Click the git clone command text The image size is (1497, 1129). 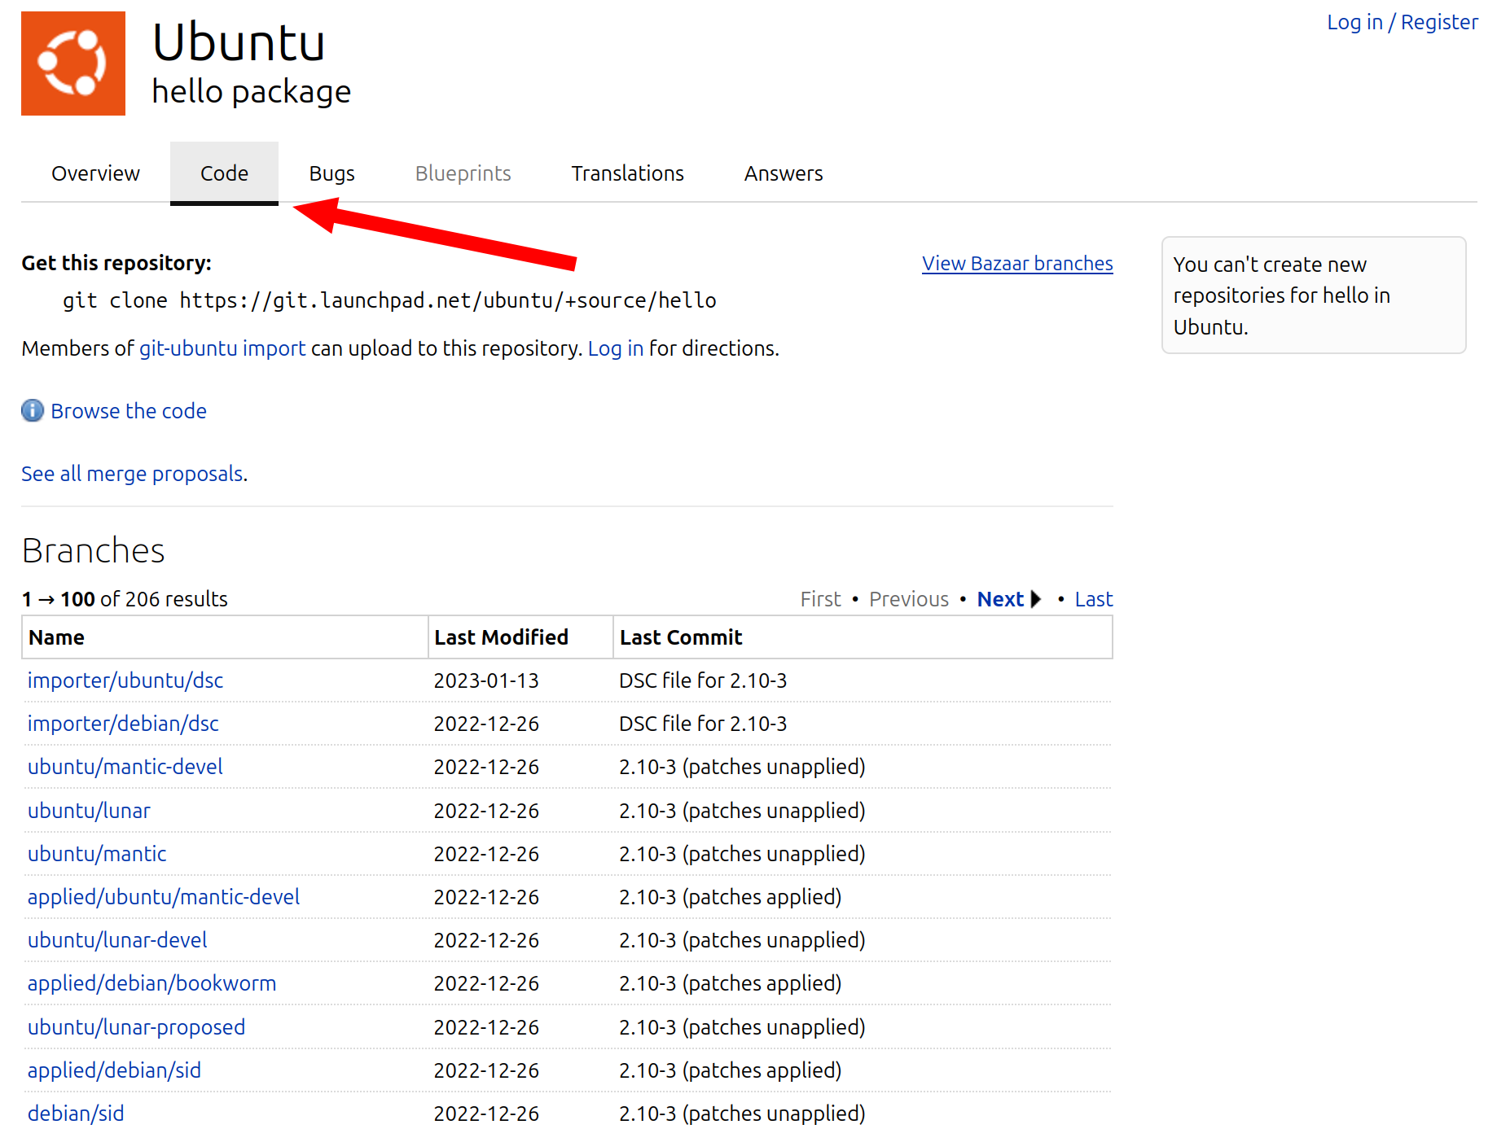coord(389,301)
